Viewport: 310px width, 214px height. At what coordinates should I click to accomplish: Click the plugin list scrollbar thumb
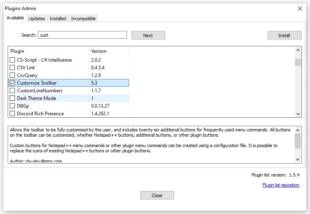298,62
